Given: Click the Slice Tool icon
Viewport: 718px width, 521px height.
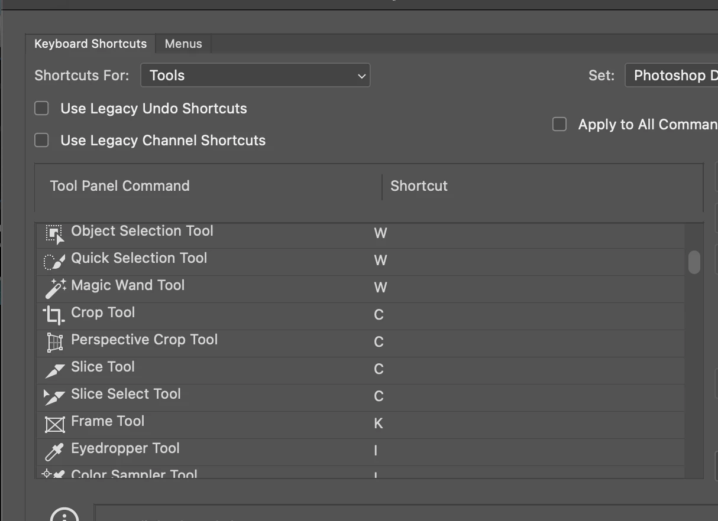Looking at the screenshot, I should coord(54,370).
